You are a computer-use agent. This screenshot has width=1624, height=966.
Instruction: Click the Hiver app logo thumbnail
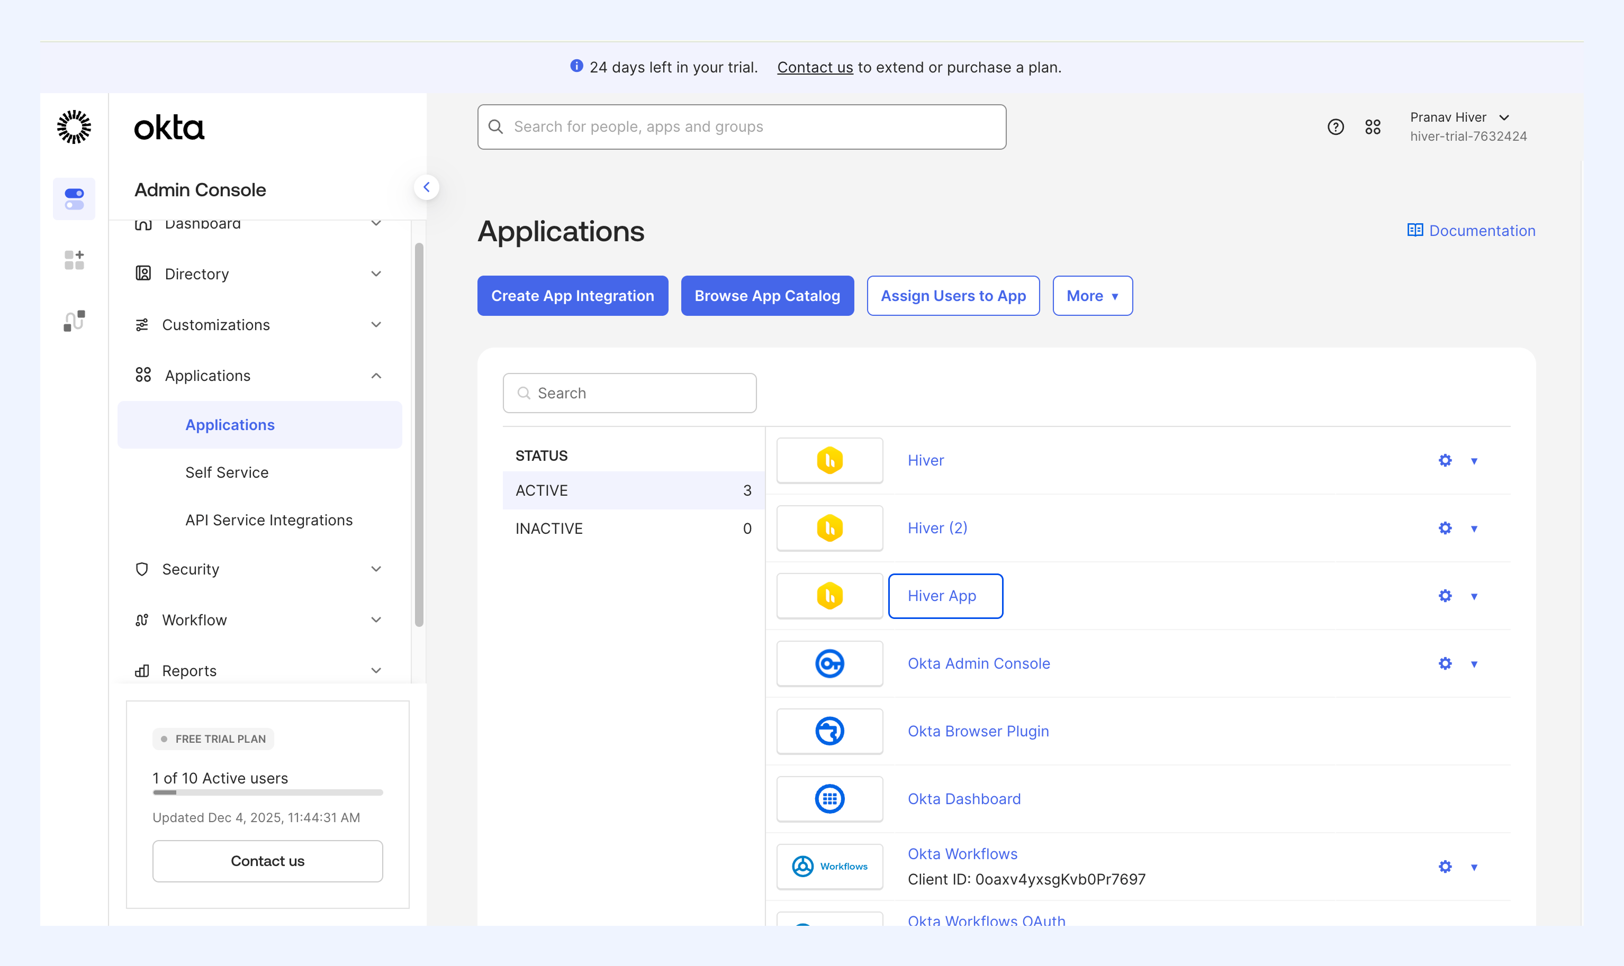(829, 460)
